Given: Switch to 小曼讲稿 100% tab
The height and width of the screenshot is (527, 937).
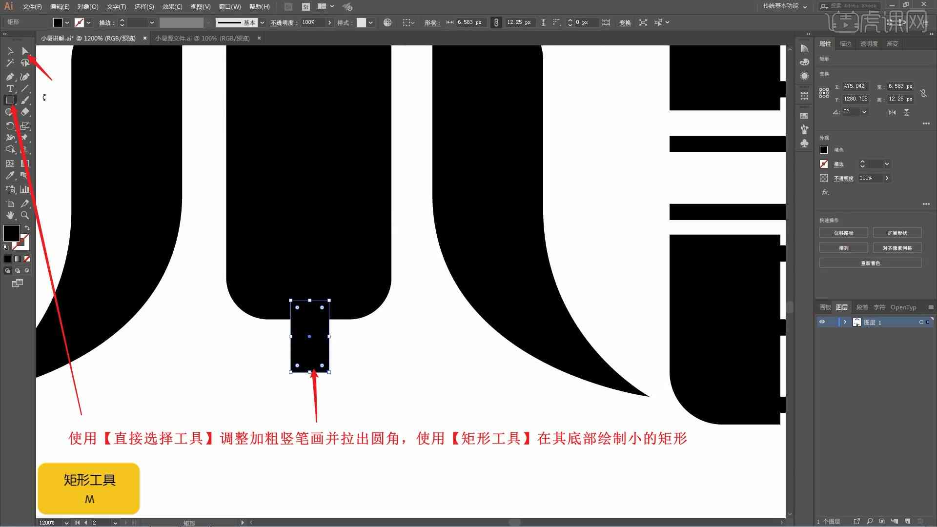Looking at the screenshot, I should (202, 38).
